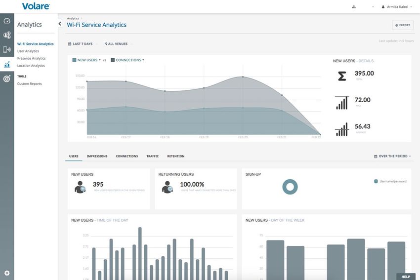Select the analytics chart sidebar icon
The height and width of the screenshot is (280, 420).
pos(7,64)
